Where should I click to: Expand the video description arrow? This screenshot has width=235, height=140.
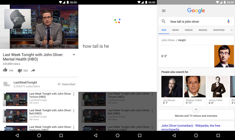(74, 55)
